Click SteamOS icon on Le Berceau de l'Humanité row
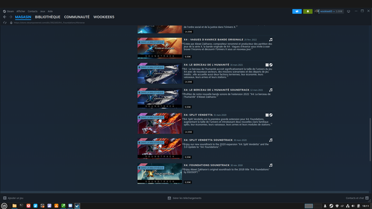The width and height of the screenshot is (372, 209). pos(271,65)
